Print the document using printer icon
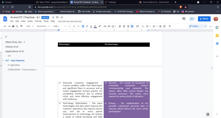This screenshot has height=118, width=221. (x=13, y=26)
